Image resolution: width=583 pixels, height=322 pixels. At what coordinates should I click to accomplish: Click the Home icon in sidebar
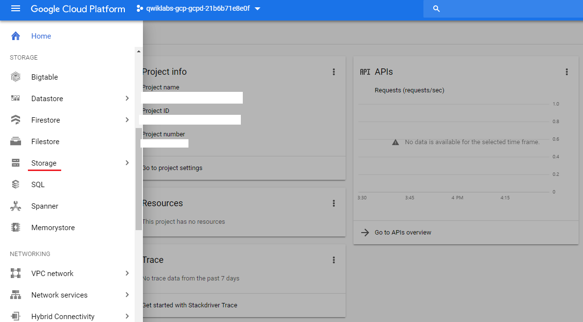pyautogui.click(x=16, y=36)
